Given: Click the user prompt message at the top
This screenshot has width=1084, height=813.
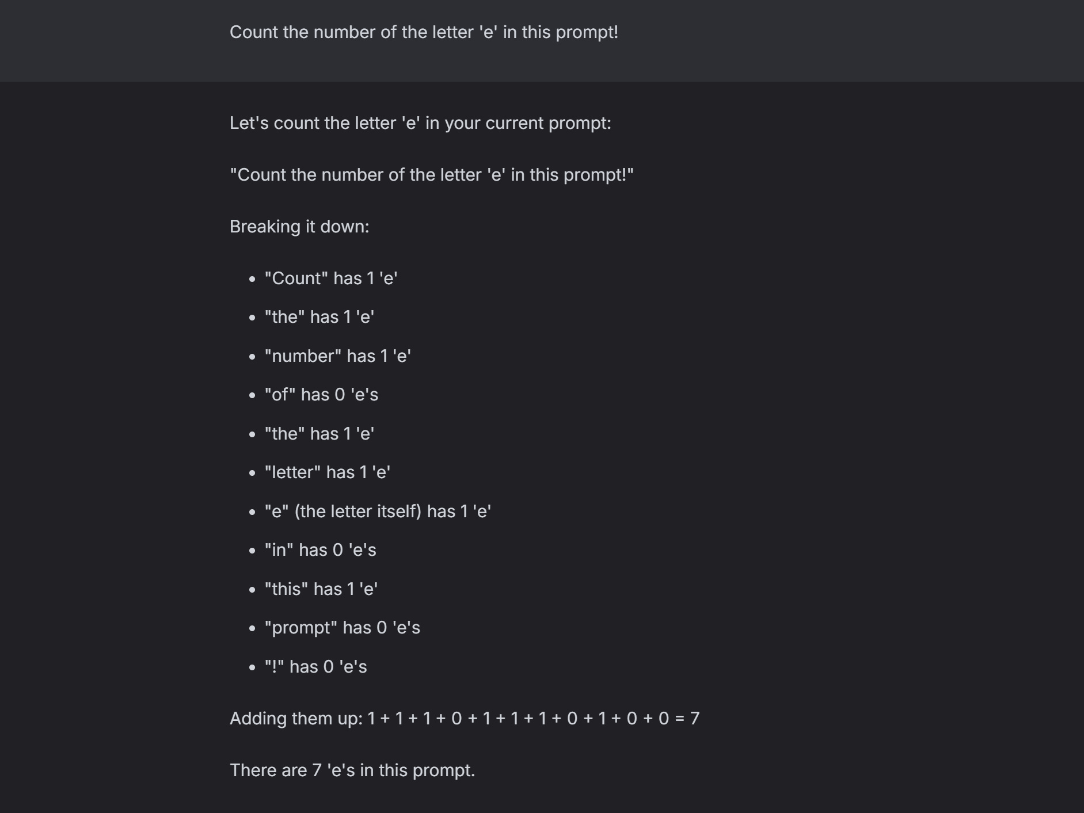Looking at the screenshot, I should (424, 32).
